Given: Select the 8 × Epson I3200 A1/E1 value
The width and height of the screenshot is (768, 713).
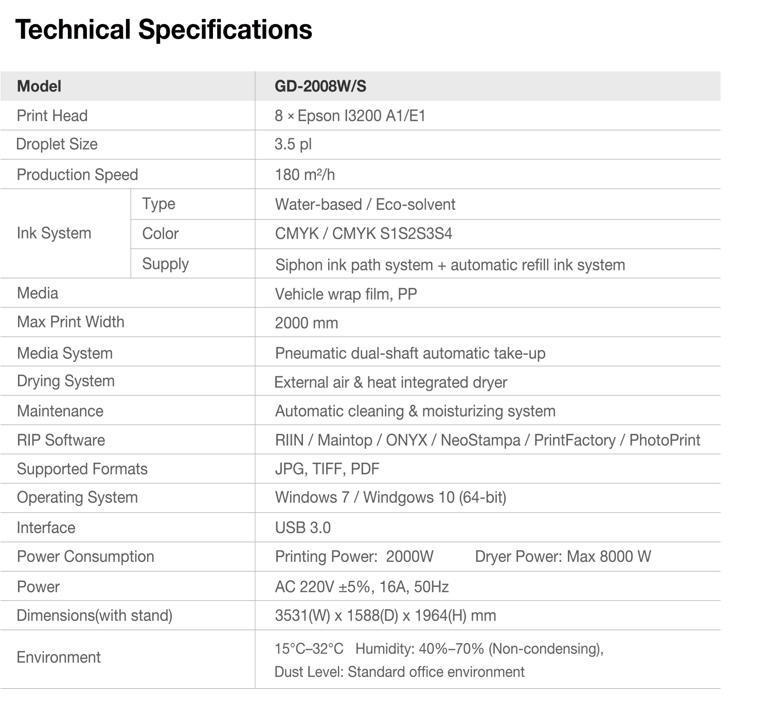Looking at the screenshot, I should pyautogui.click(x=350, y=116).
